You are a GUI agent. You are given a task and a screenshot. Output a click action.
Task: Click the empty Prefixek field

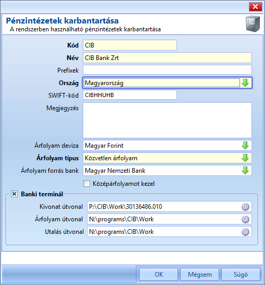tap(167, 70)
